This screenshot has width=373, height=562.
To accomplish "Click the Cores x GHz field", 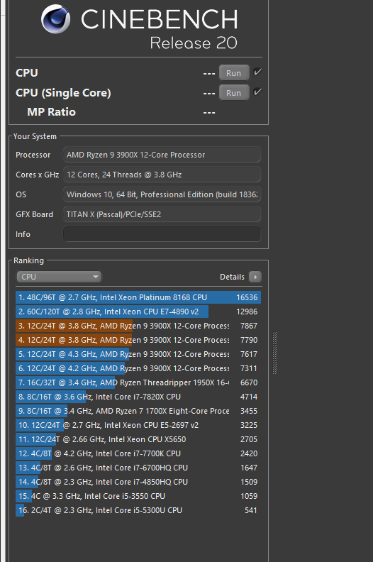I will pyautogui.click(x=162, y=175).
